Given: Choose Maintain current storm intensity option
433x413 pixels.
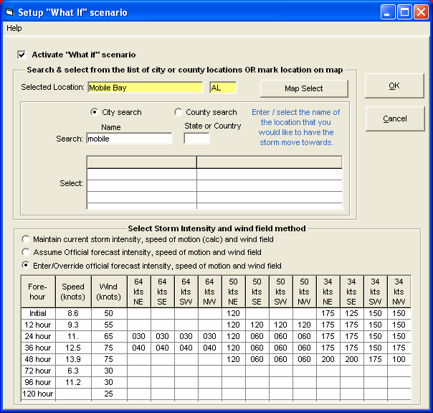Looking at the screenshot, I should tap(27, 239).
